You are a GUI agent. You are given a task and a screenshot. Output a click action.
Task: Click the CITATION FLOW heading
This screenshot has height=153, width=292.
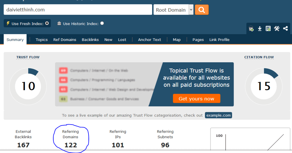[x=259, y=57]
